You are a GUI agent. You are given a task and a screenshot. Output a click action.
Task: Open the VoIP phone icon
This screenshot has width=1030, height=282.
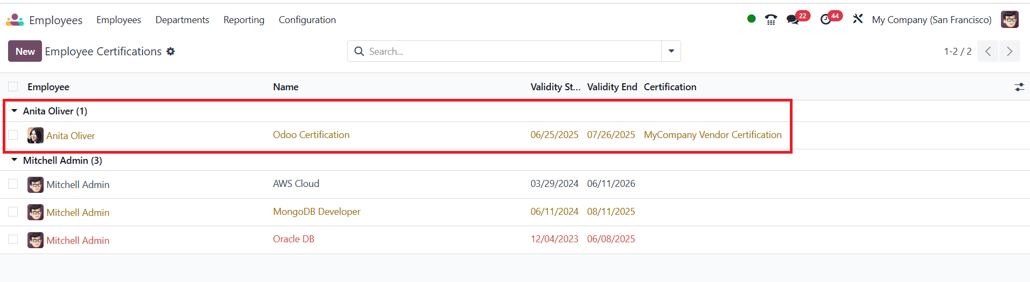pyautogui.click(x=771, y=20)
